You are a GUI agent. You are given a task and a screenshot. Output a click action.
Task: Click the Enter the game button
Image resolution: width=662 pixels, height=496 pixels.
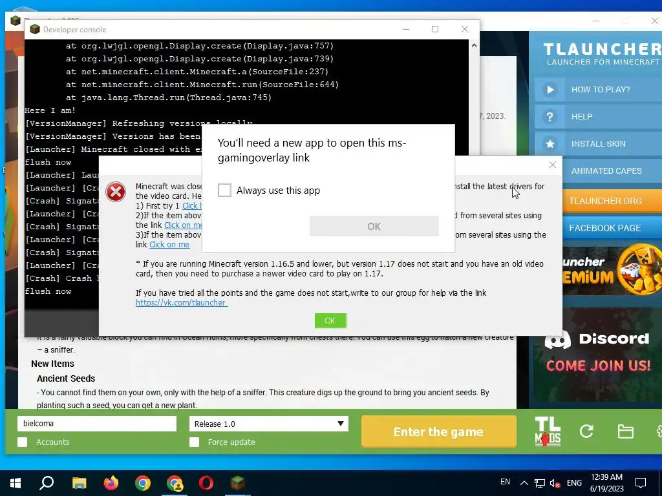coord(439,431)
